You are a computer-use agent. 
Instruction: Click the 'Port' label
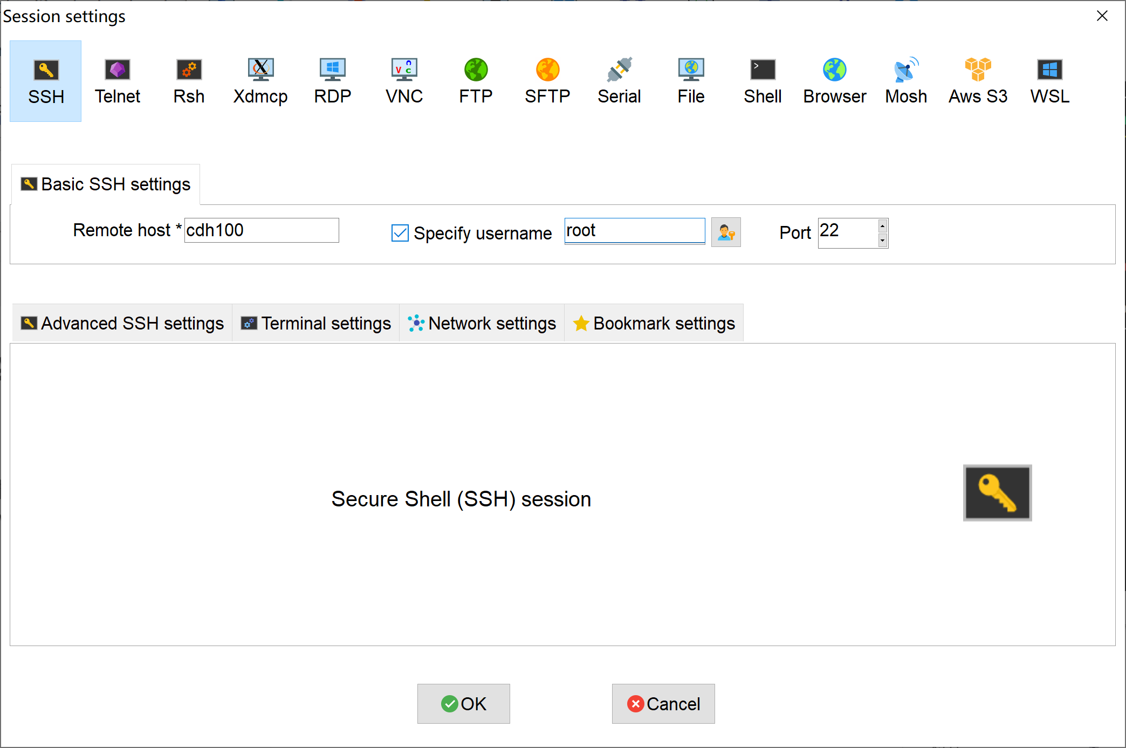pyautogui.click(x=795, y=233)
